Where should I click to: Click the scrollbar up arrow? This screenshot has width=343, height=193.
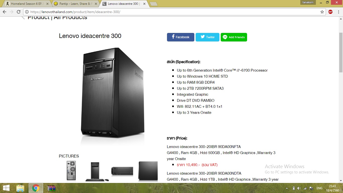pyautogui.click(x=341, y=19)
